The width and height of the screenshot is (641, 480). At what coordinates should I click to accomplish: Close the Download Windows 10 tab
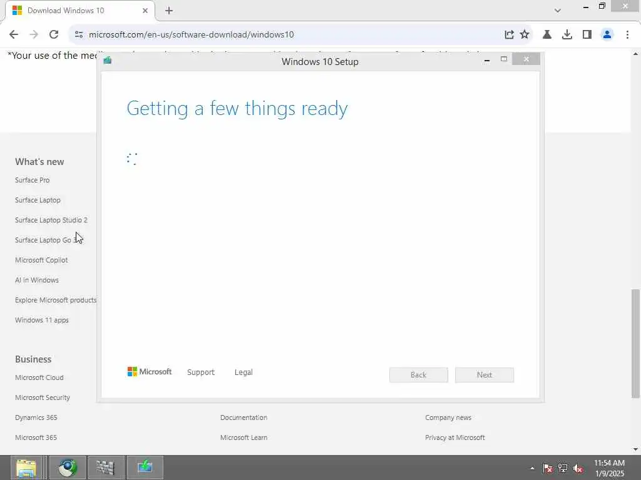pos(145,11)
